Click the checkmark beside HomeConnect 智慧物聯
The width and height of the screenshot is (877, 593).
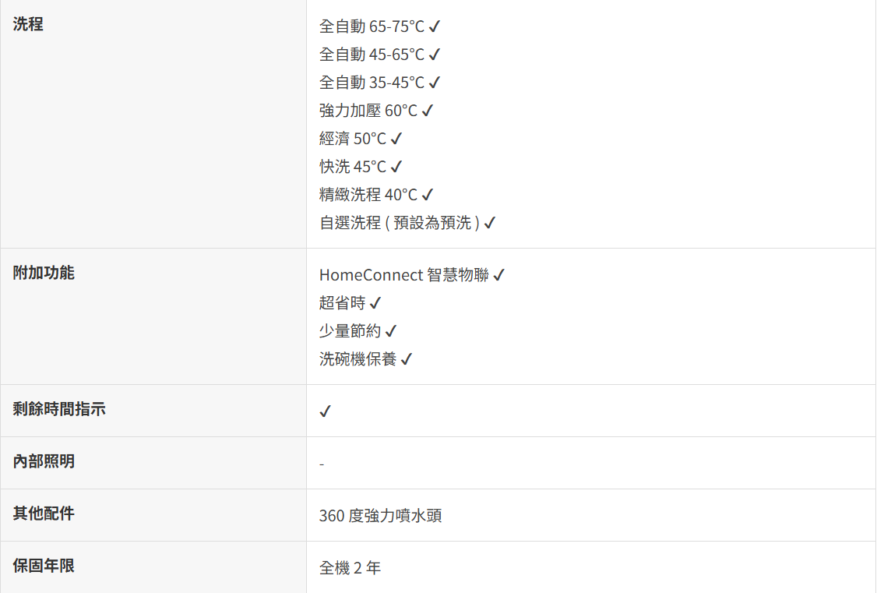[x=499, y=275]
